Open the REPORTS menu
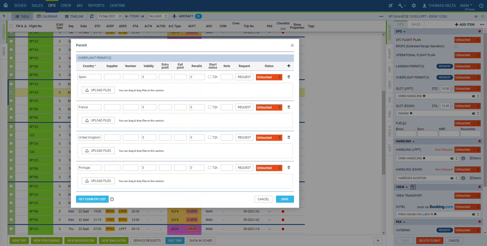The height and width of the screenshot is (246, 487). pos(96,6)
